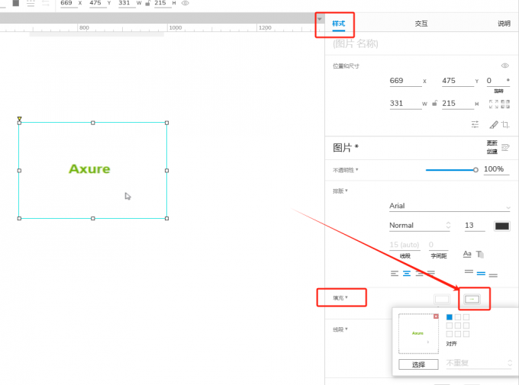This screenshot has height=385, width=519.
Task: Click the opacity slider handle
Action: pyautogui.click(x=475, y=170)
